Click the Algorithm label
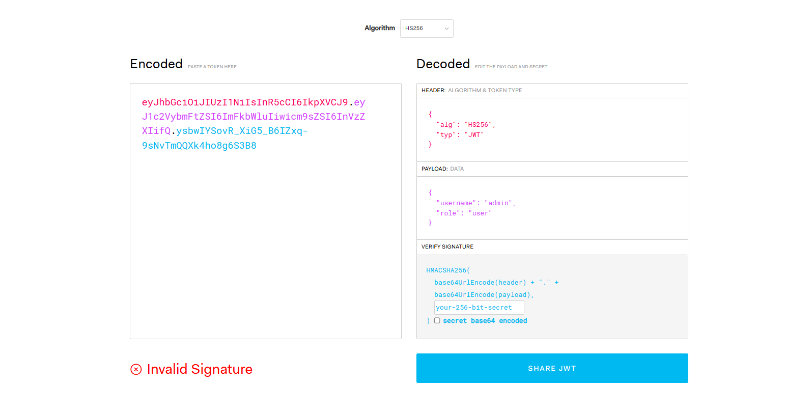Image resolution: width=786 pixels, height=412 pixels. (380, 28)
